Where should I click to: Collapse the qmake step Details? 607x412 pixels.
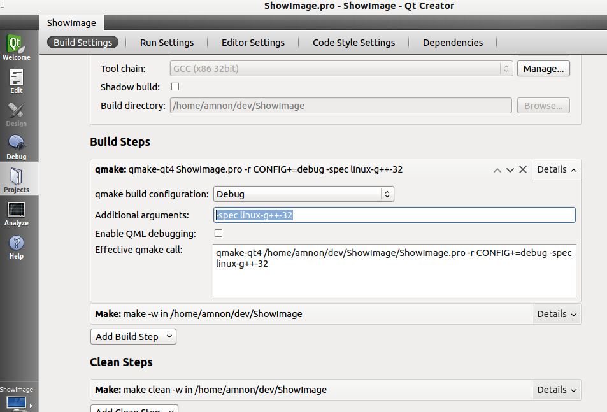pyautogui.click(x=557, y=169)
